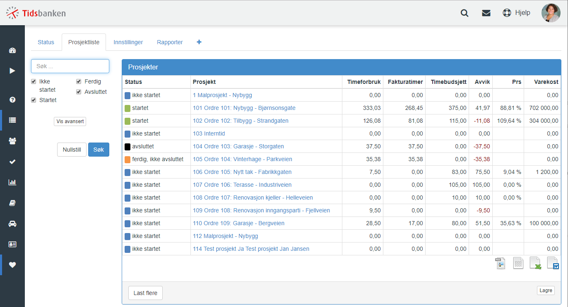This screenshot has width=568, height=307.
Task: Open the Rapporter tab
Action: click(x=170, y=42)
